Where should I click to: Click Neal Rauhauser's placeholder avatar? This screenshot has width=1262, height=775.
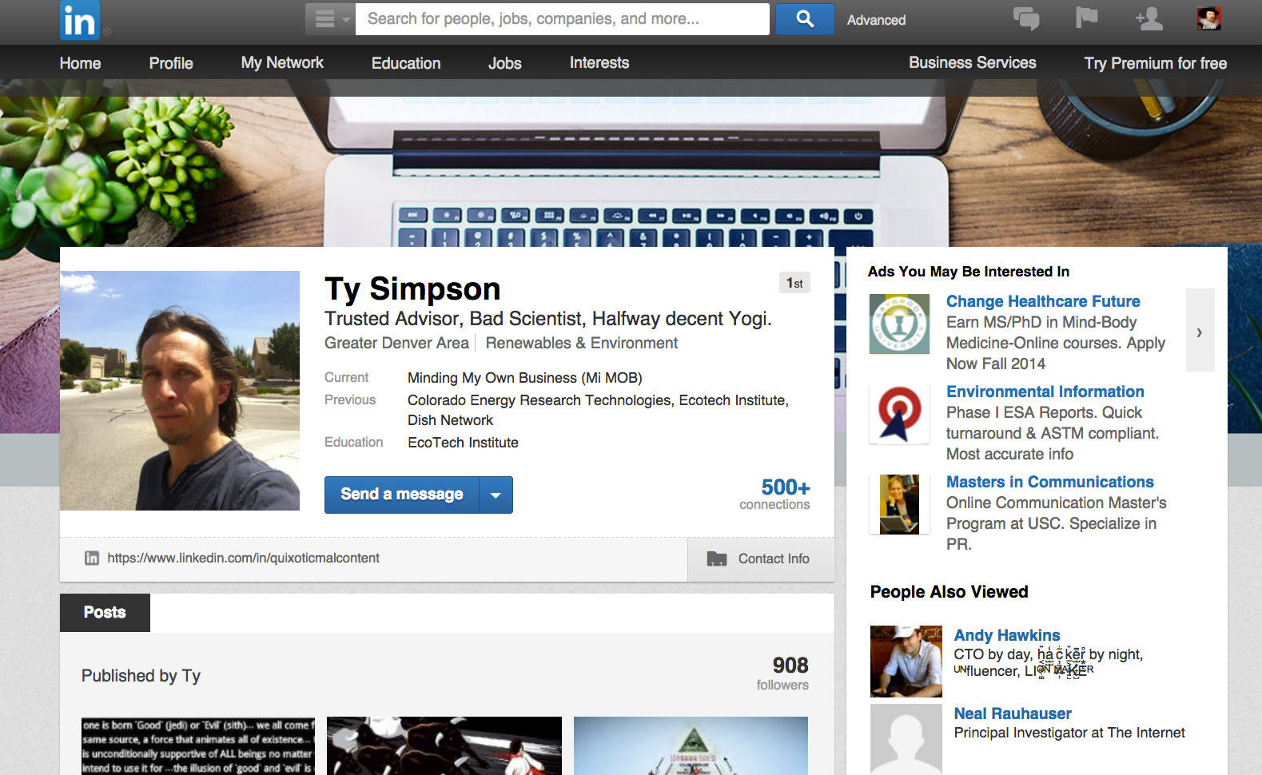pos(906,740)
